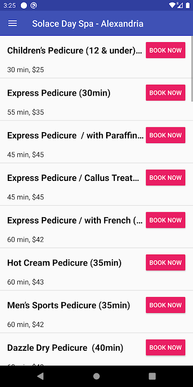Open recent apps with square button

[x=152, y=376]
